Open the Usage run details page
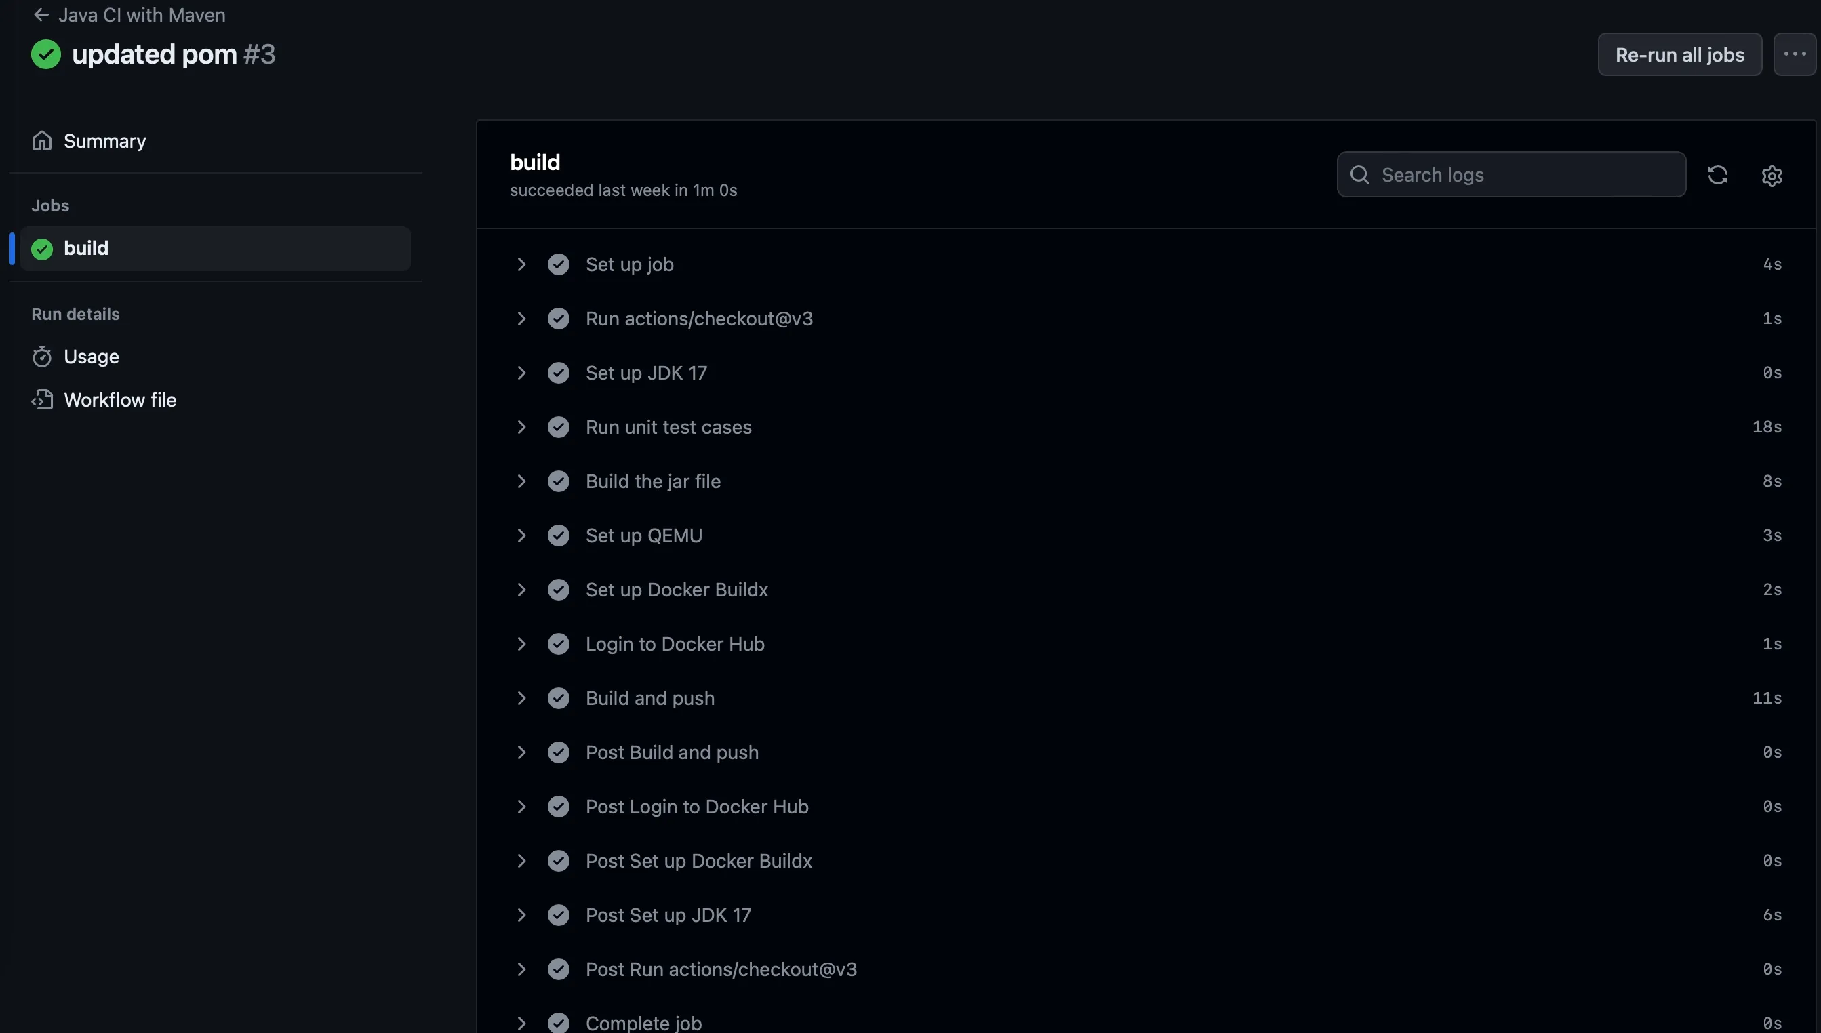This screenshot has height=1033, width=1821. coord(92,356)
